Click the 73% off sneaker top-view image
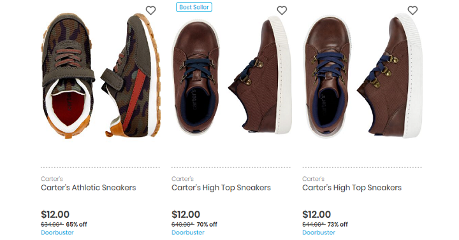Screen dimensions: 459x240 coord(327,76)
